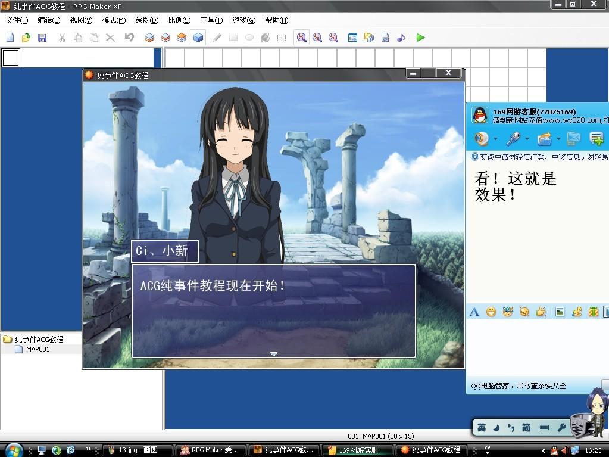The height and width of the screenshot is (457, 609).
Task: Expand the QQ file transfer dropdown arrow
Action: (x=558, y=139)
